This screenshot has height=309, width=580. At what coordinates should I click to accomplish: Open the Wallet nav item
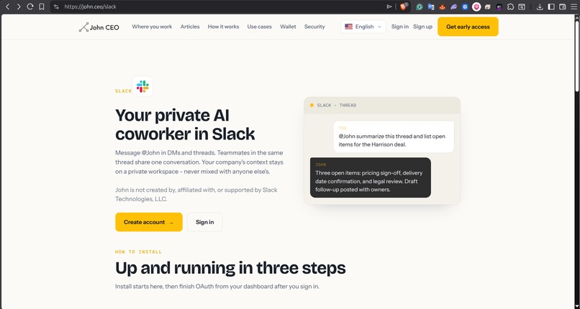click(x=288, y=27)
